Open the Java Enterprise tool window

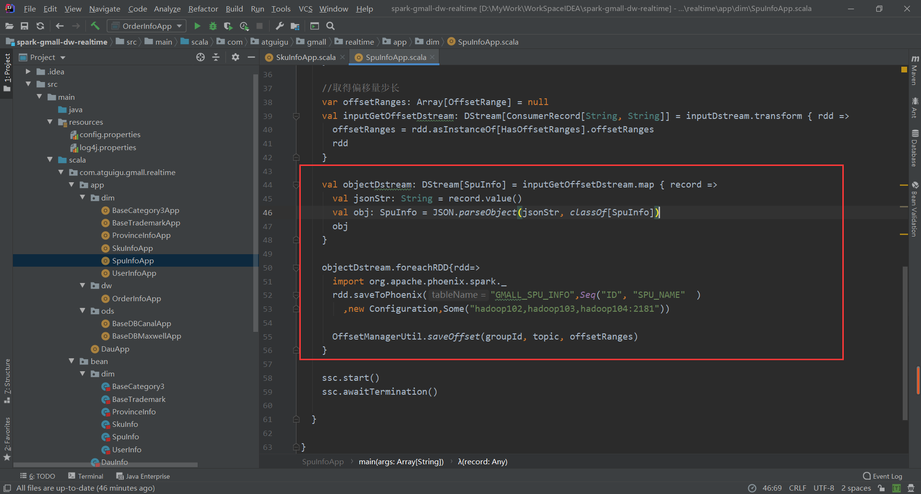(143, 476)
